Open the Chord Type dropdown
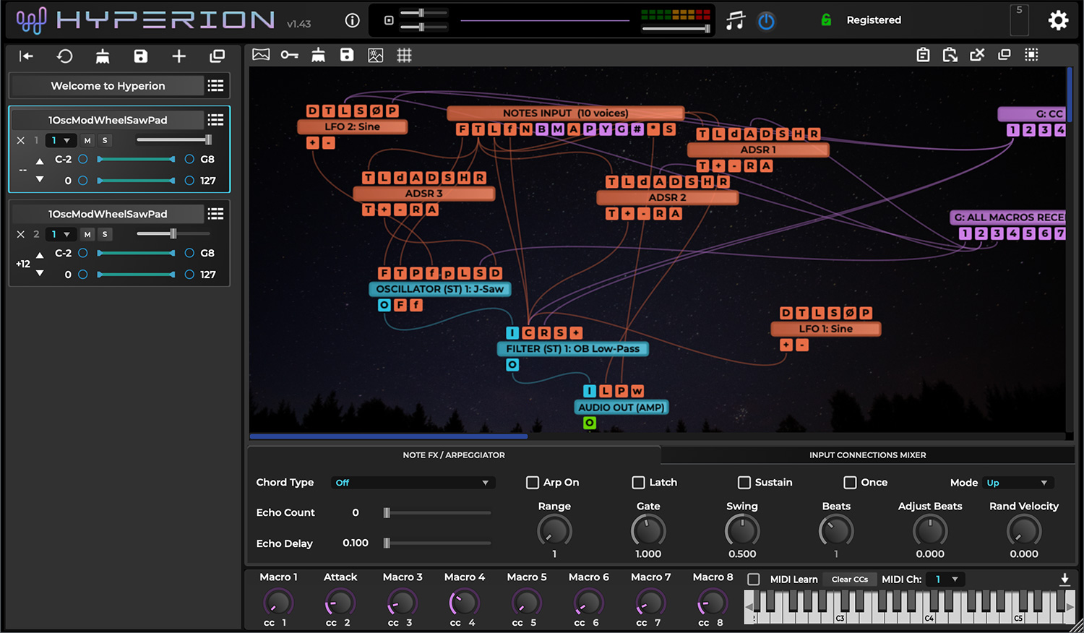The width and height of the screenshot is (1084, 633). click(413, 482)
